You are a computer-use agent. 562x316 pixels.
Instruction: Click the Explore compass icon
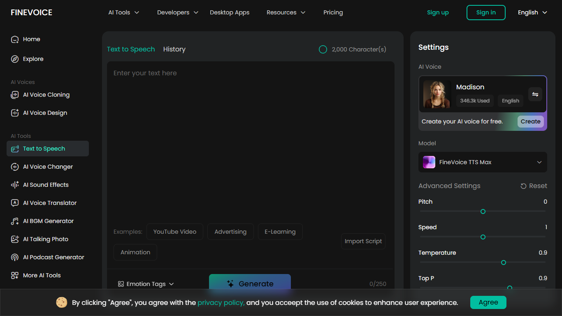(x=15, y=59)
